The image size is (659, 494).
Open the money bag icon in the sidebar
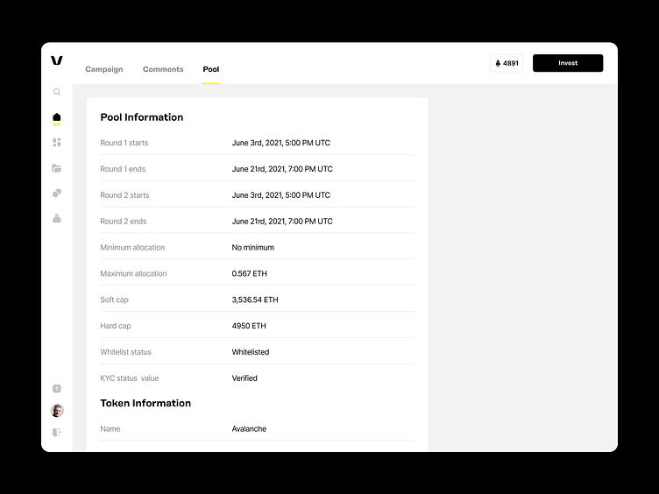(x=57, y=219)
